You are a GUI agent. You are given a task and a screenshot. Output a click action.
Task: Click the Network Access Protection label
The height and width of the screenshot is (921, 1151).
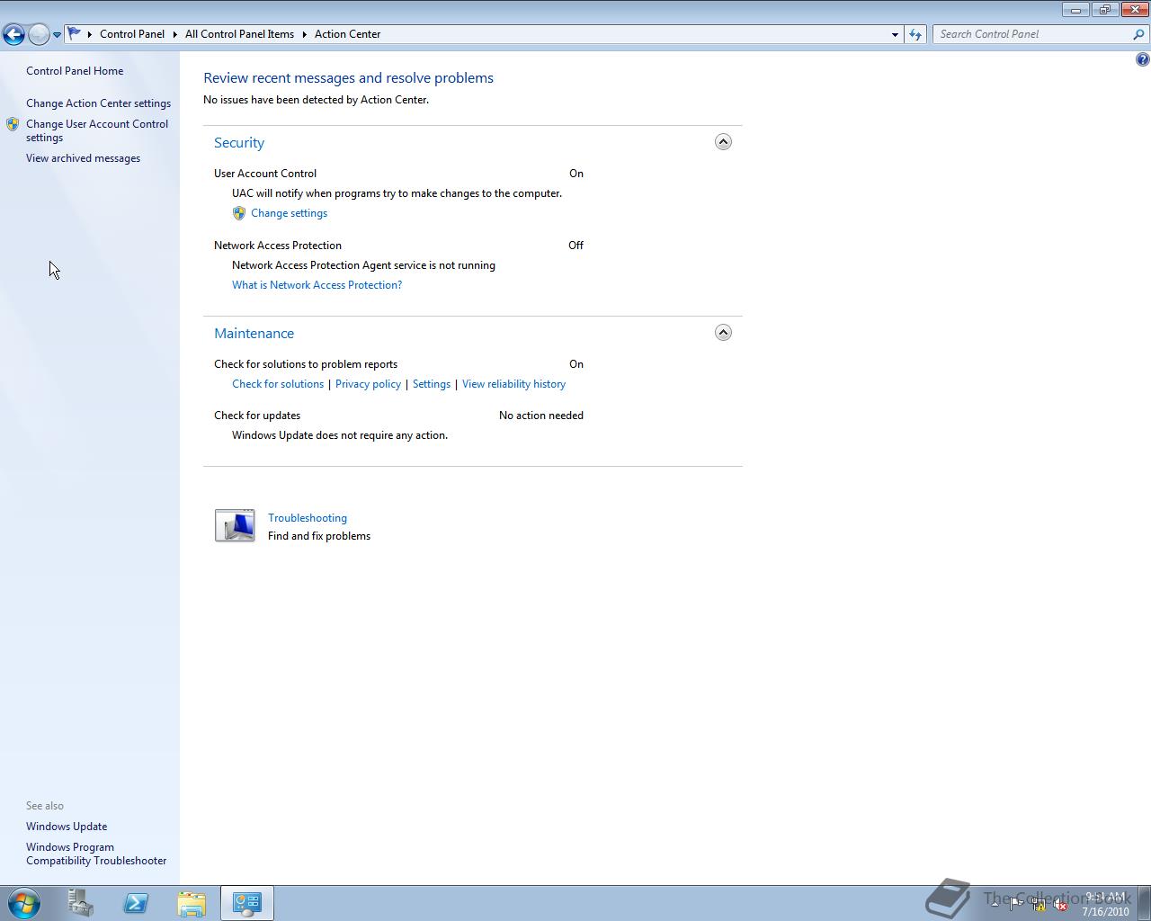tap(278, 246)
